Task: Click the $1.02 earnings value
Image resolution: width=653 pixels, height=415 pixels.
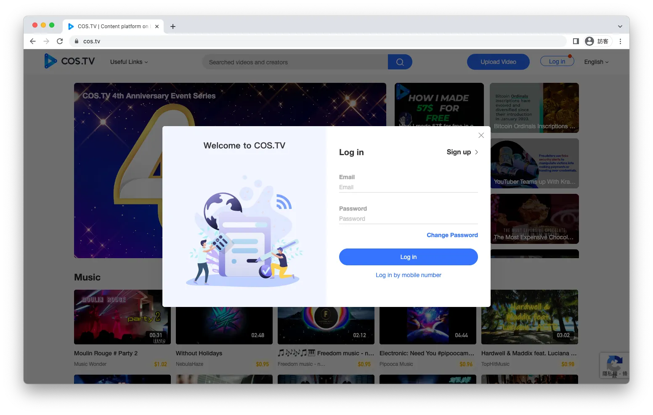Action: pyautogui.click(x=160, y=364)
